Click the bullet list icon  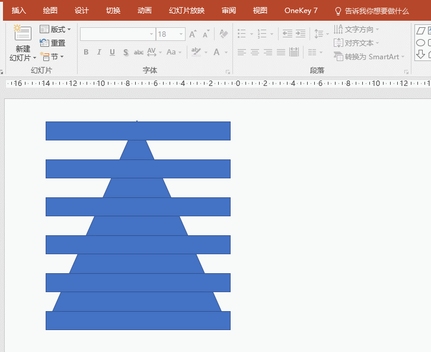(242, 34)
